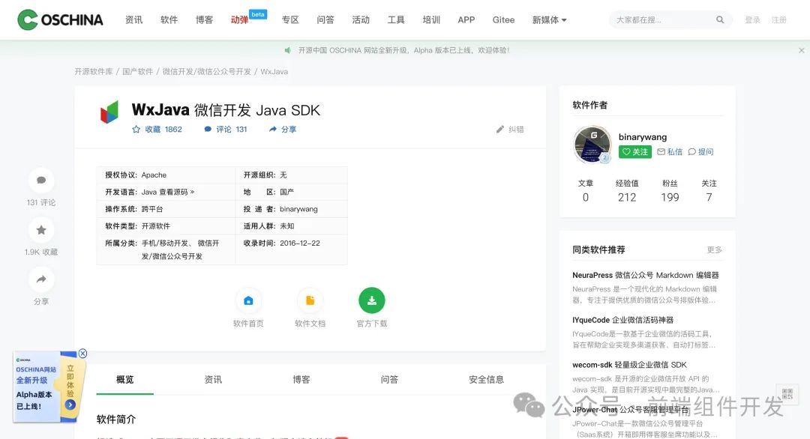Click the 登录 login link
Screen dimensions: 810x439
click(753, 19)
